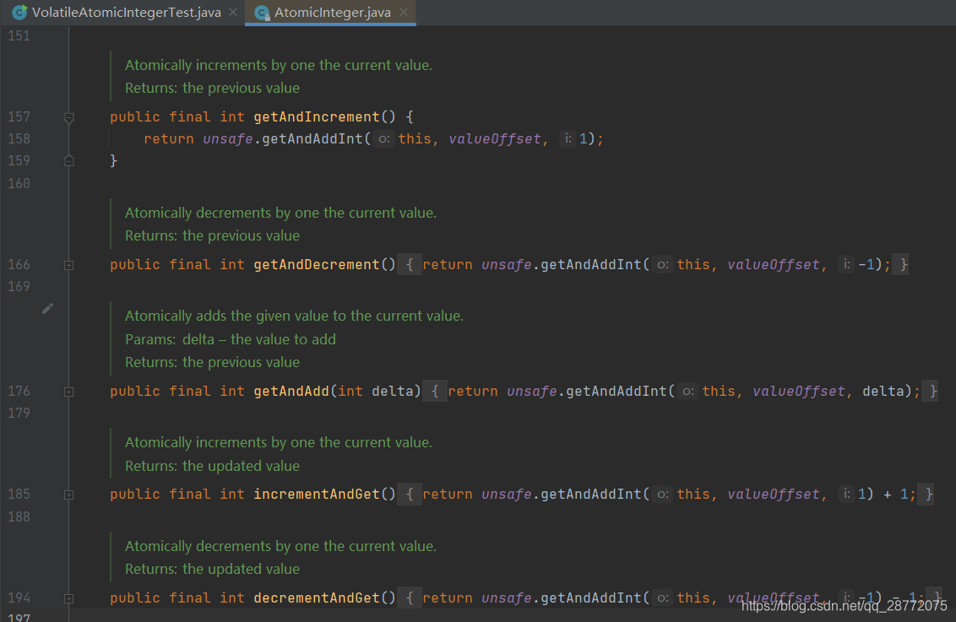This screenshot has width=956, height=622.
Task: Click valueOffset on line 176
Action: coord(799,391)
